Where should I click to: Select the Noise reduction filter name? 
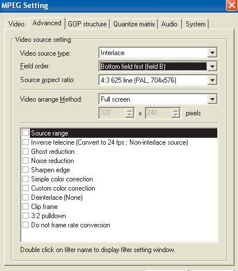(52, 161)
